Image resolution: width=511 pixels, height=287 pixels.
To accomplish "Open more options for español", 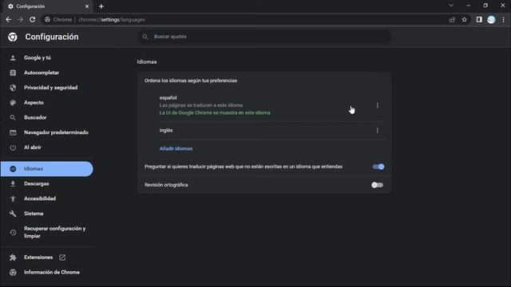I will [x=378, y=105].
